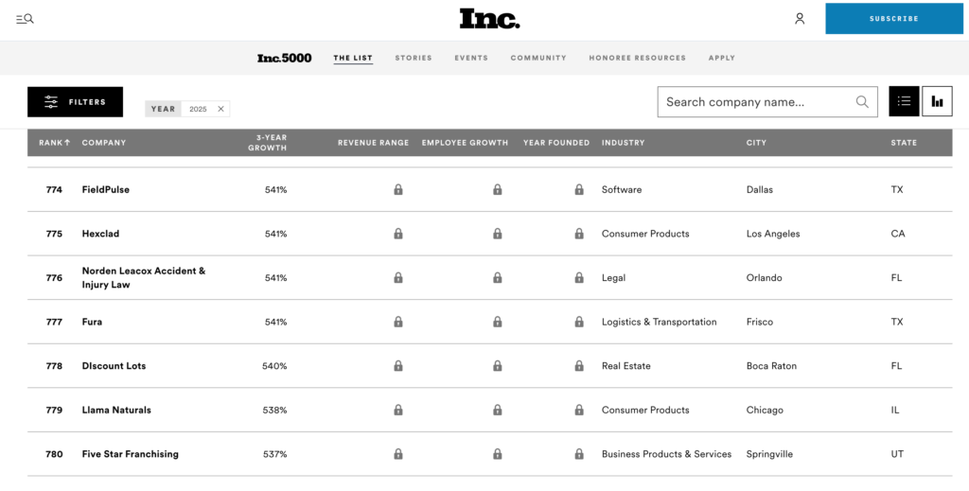The width and height of the screenshot is (969, 491).
Task: Sort by Employee Growth column header
Action: point(465,143)
